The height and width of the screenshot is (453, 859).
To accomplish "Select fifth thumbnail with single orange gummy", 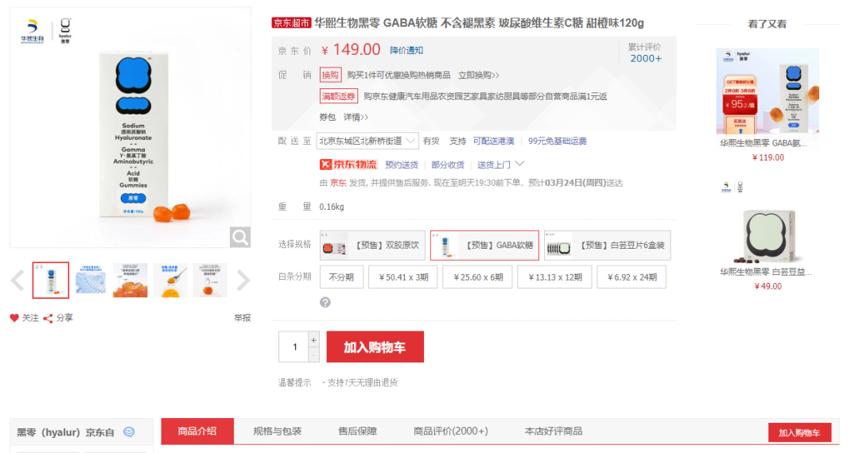I will 210,280.
